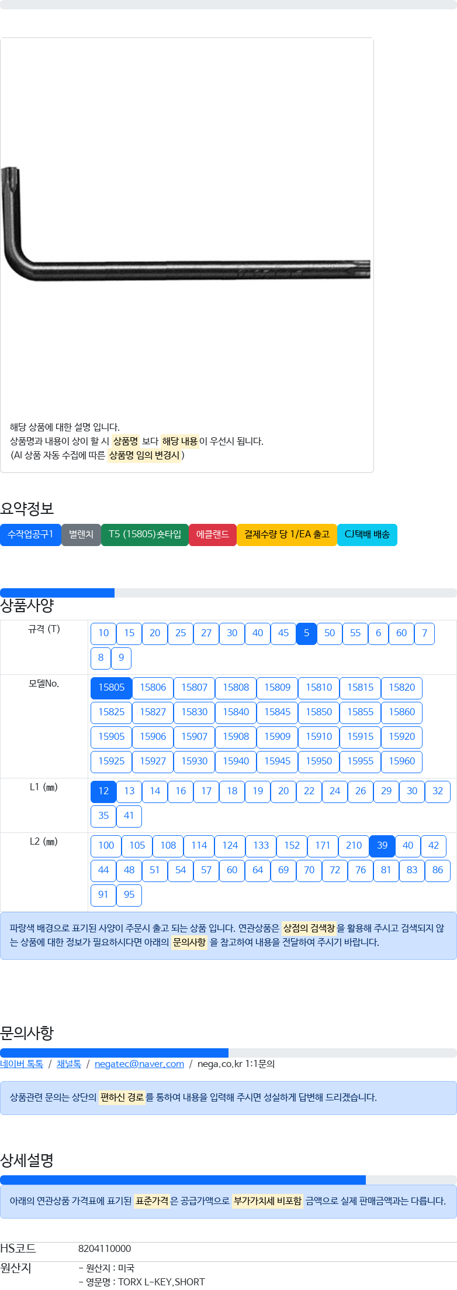The width and height of the screenshot is (457, 1290).
Task: Select selected size option 5
Action: point(306,633)
